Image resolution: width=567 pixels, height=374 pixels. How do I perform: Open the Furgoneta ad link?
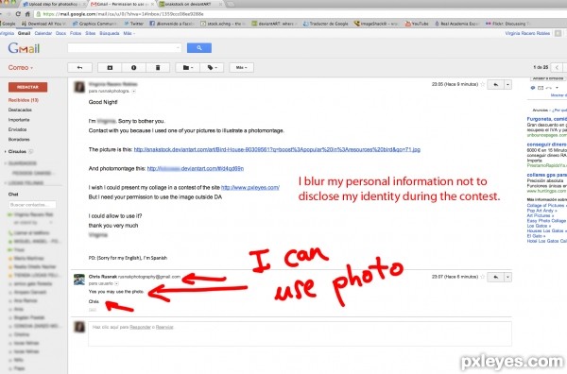click(547, 119)
